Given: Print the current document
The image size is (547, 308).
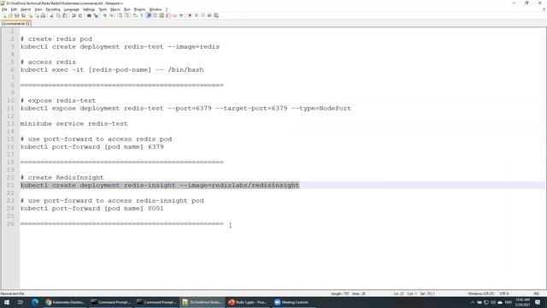Looking at the screenshot, I should coord(43,15).
